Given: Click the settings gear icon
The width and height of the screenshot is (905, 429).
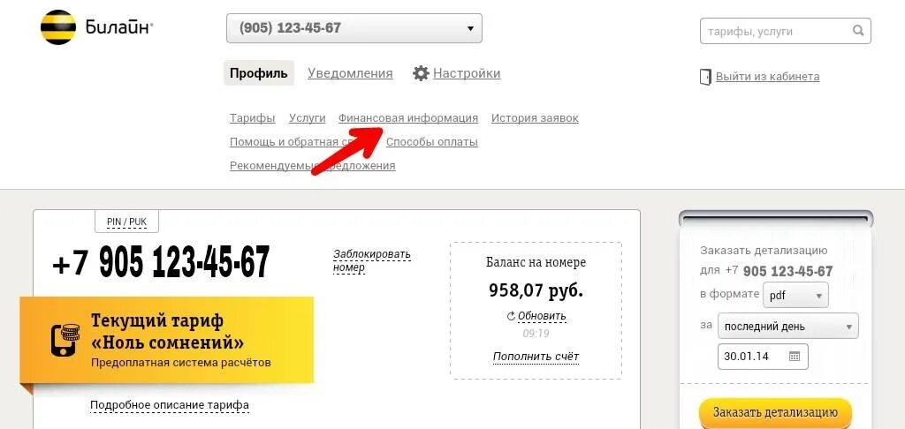Looking at the screenshot, I should (x=421, y=73).
